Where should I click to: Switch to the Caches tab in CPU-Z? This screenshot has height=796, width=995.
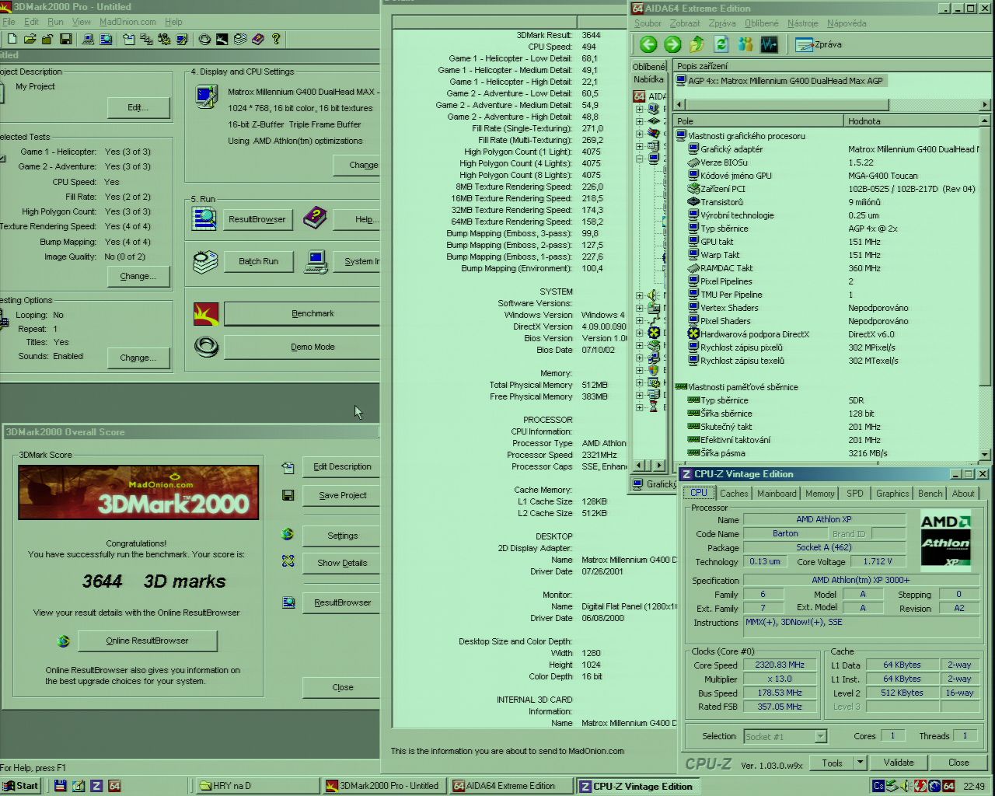733,494
